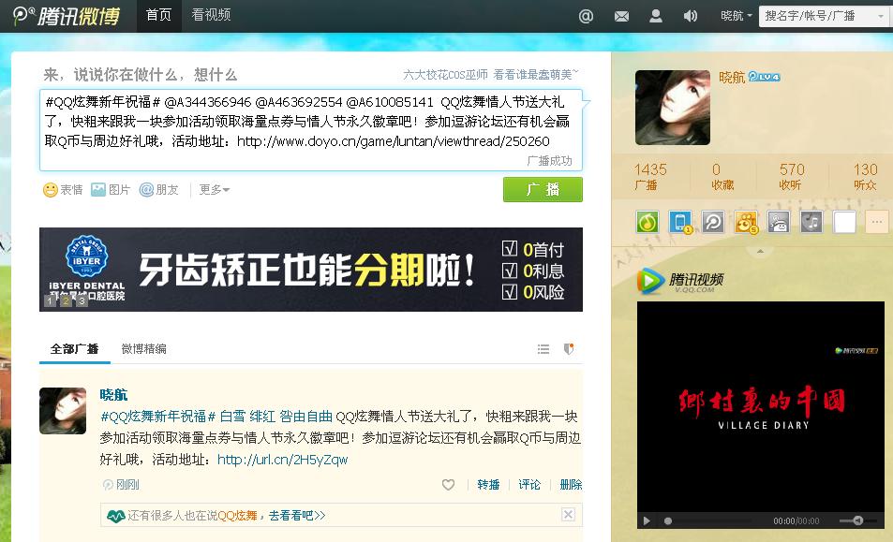This screenshot has height=542, width=893.
Task: View the 570 收听 following count
Action: (x=791, y=176)
